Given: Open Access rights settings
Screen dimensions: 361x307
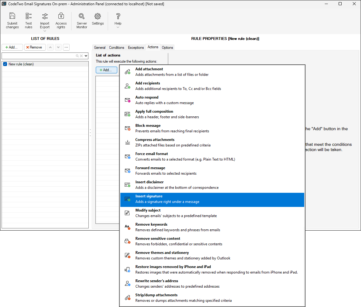Looking at the screenshot, I should [61, 21].
